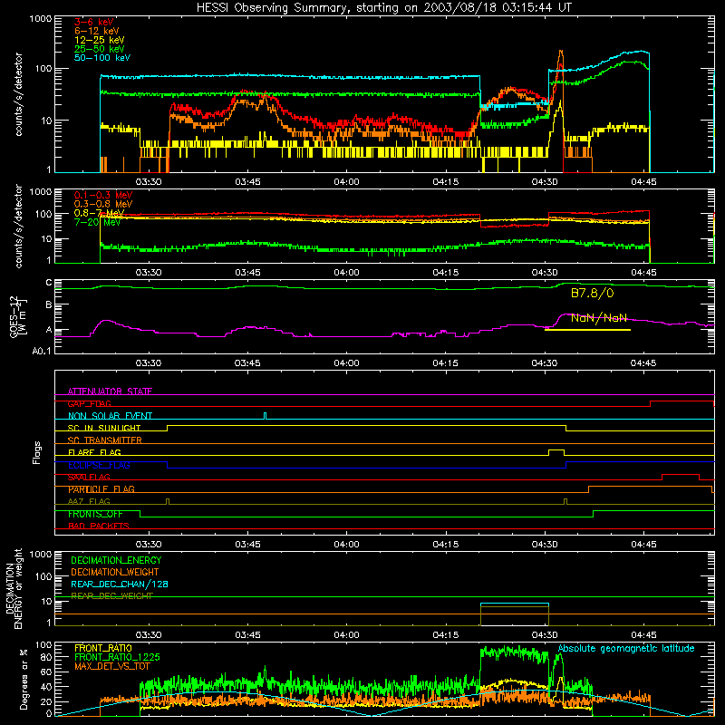Pick the 50-100 keV legend label
Screen dimensions: 725x725
[102, 58]
